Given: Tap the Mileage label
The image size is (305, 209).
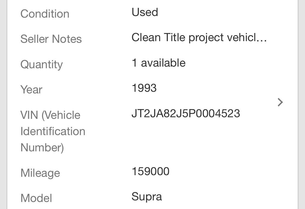Looking at the screenshot, I should click(40, 173).
